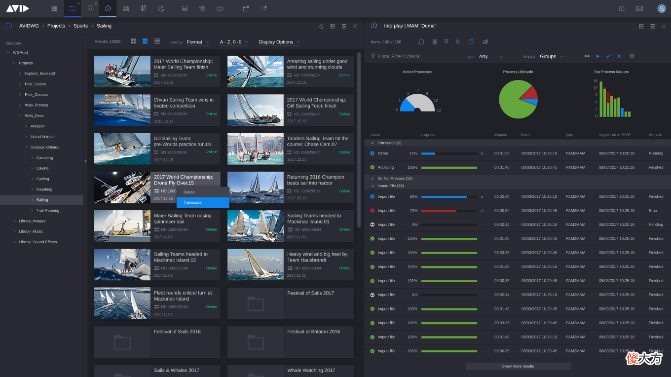Switch to list view

[157, 41]
